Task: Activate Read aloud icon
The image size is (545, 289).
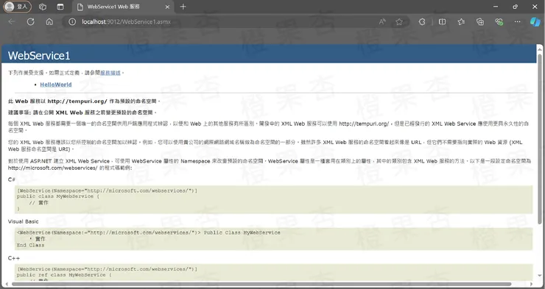Action: [x=382, y=22]
